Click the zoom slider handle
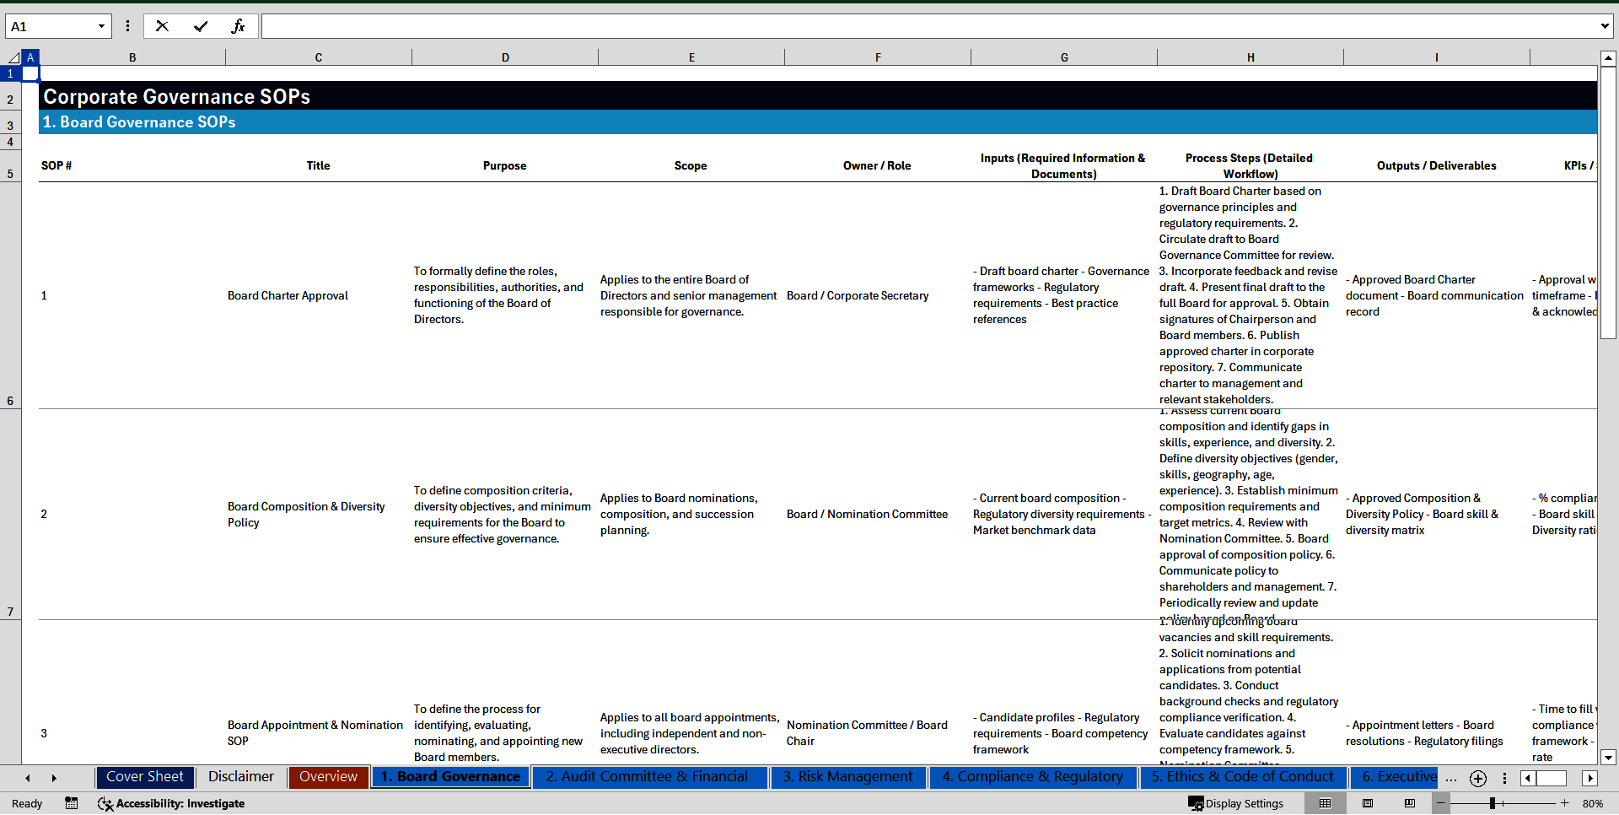 (x=1492, y=803)
